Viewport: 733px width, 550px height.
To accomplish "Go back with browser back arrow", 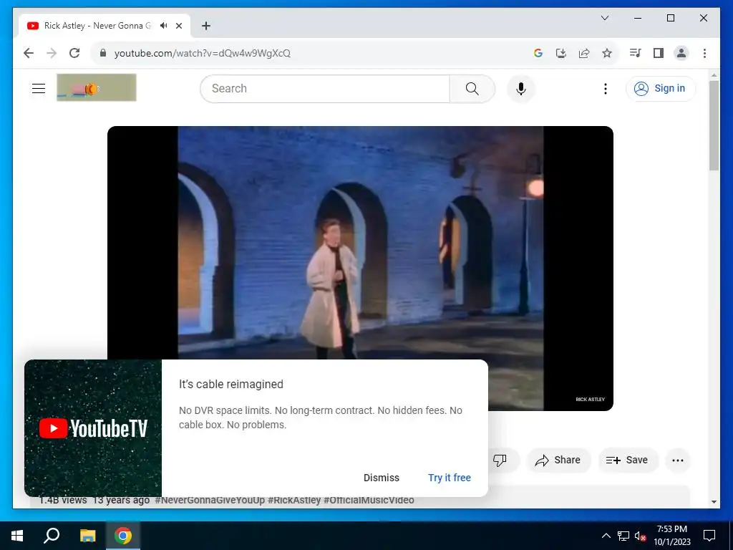I will pyautogui.click(x=29, y=53).
